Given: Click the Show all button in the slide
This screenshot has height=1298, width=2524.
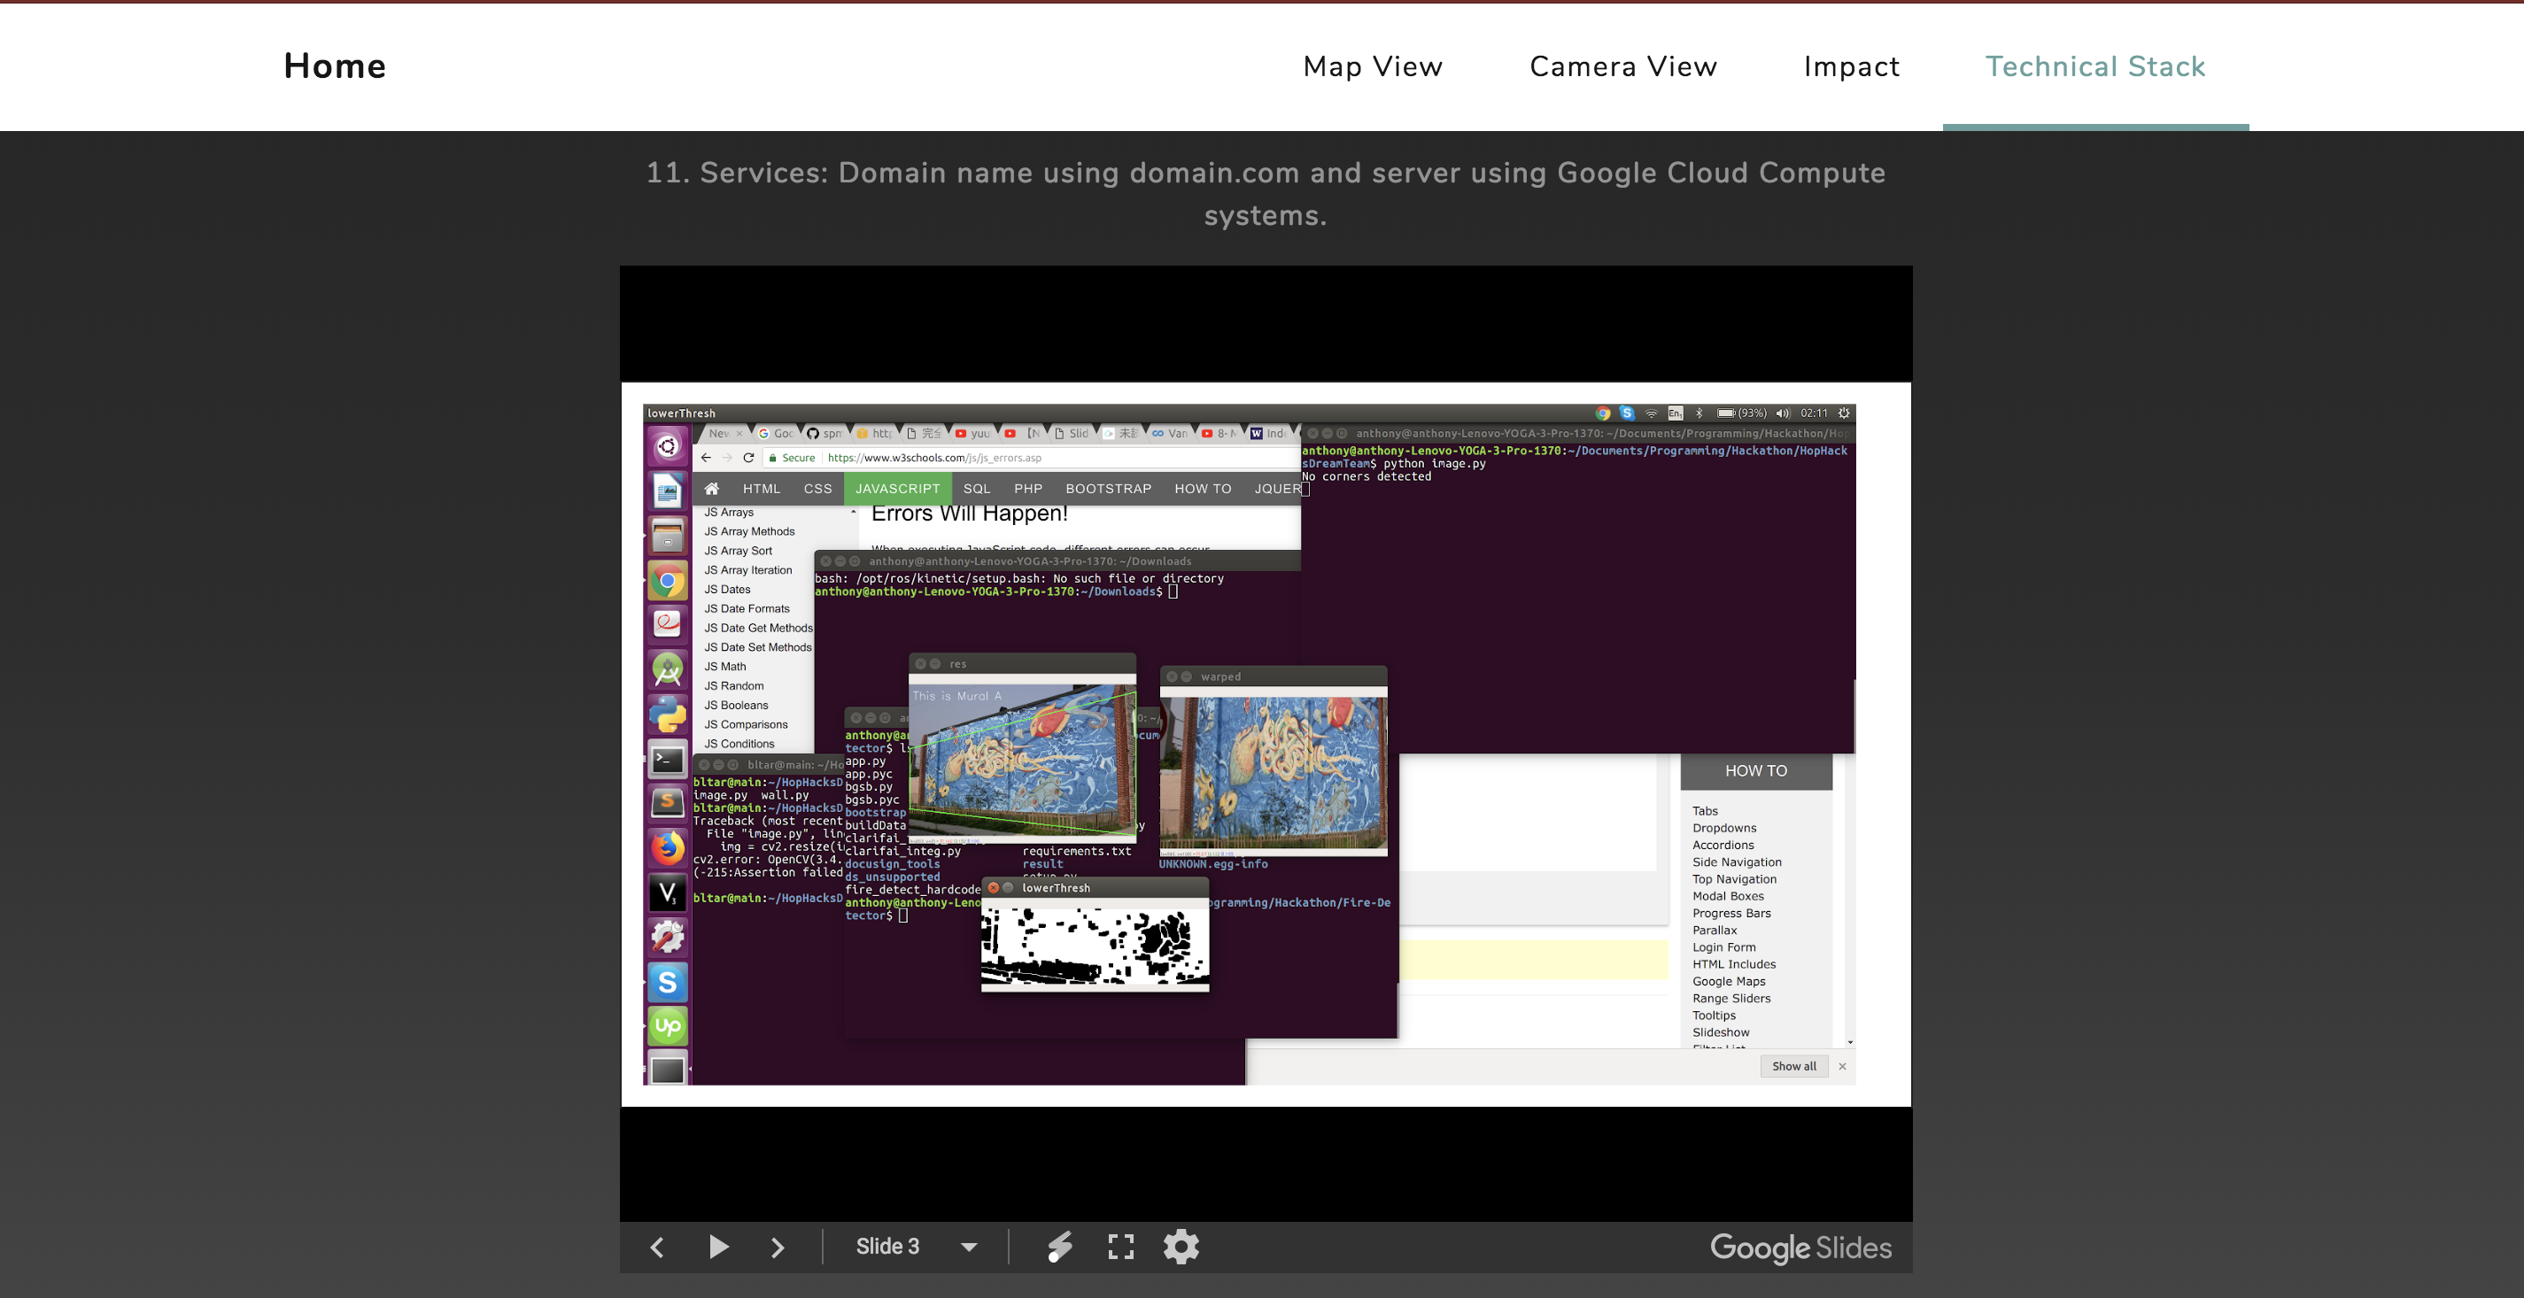Looking at the screenshot, I should pyautogui.click(x=1794, y=1067).
